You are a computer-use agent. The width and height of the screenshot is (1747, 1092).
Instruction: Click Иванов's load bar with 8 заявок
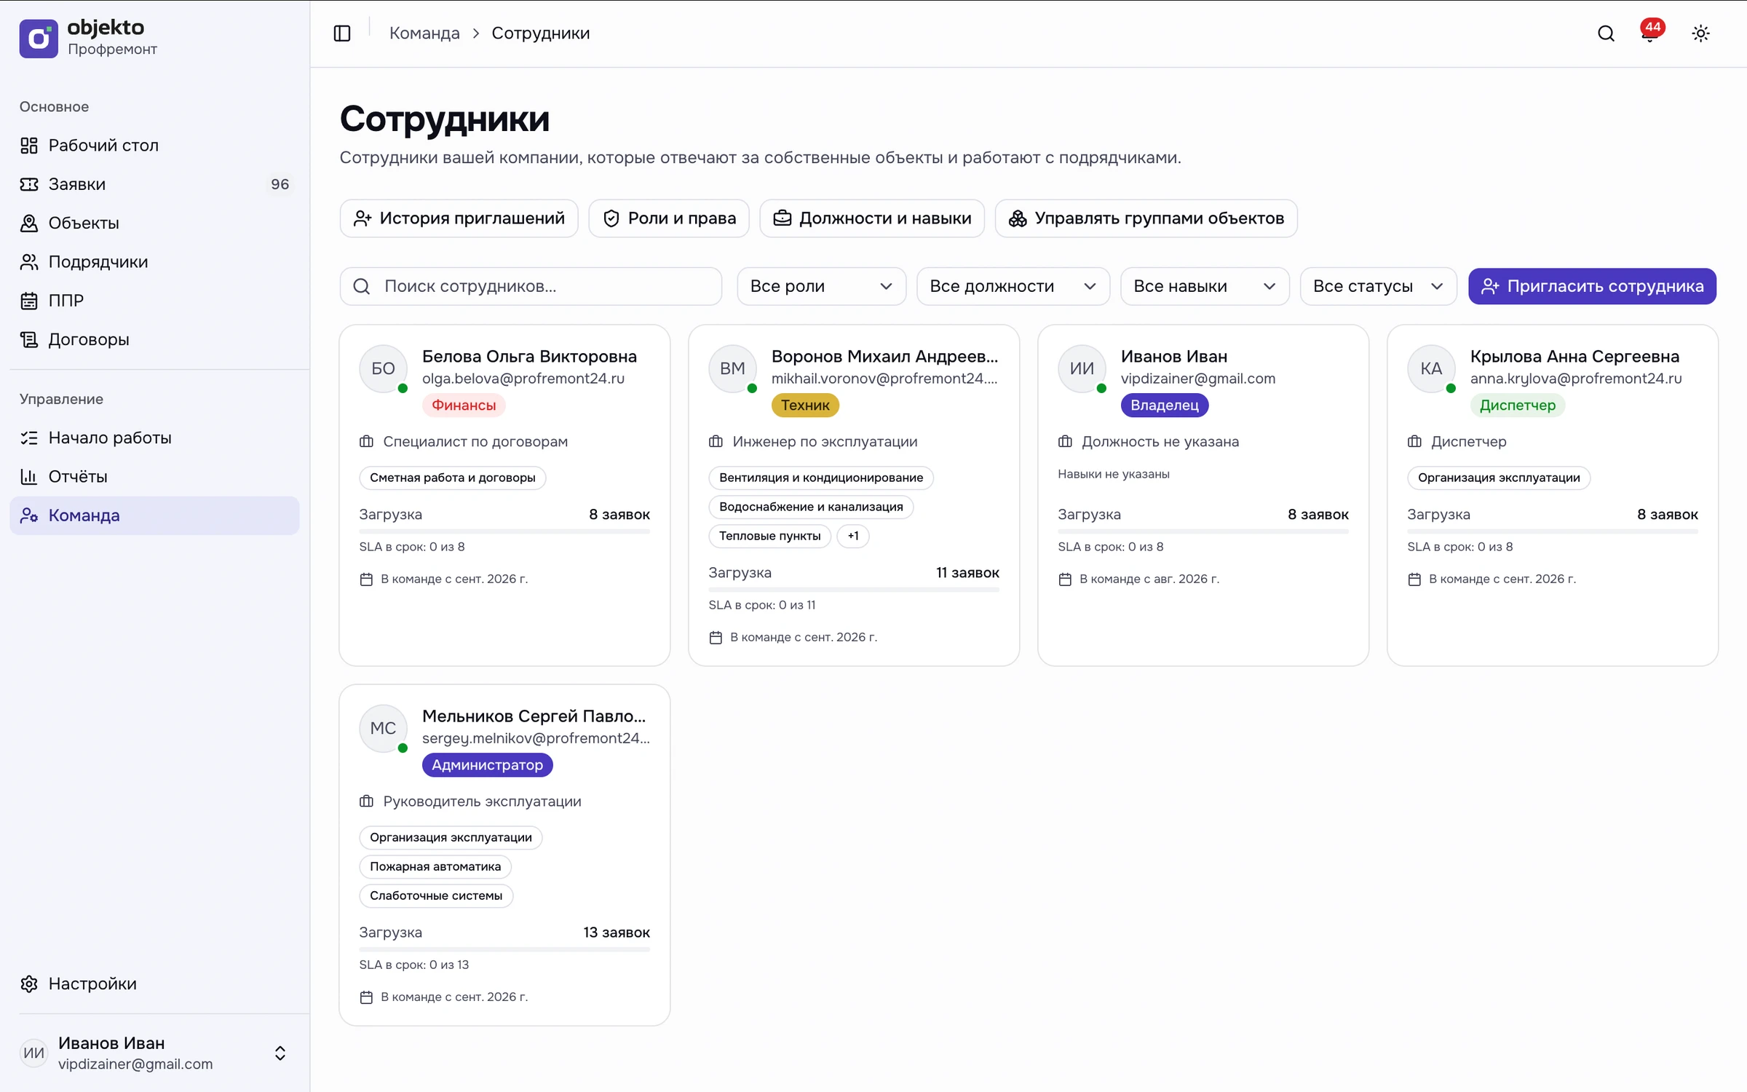pyautogui.click(x=1203, y=531)
